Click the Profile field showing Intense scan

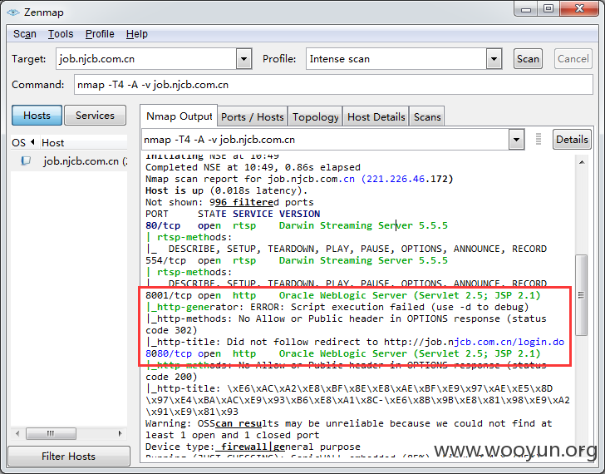point(396,59)
